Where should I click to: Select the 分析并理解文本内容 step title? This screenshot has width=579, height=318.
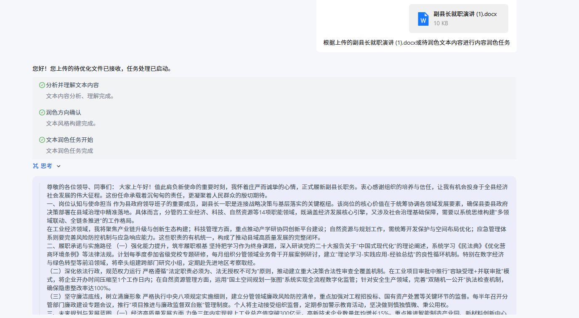72,85
